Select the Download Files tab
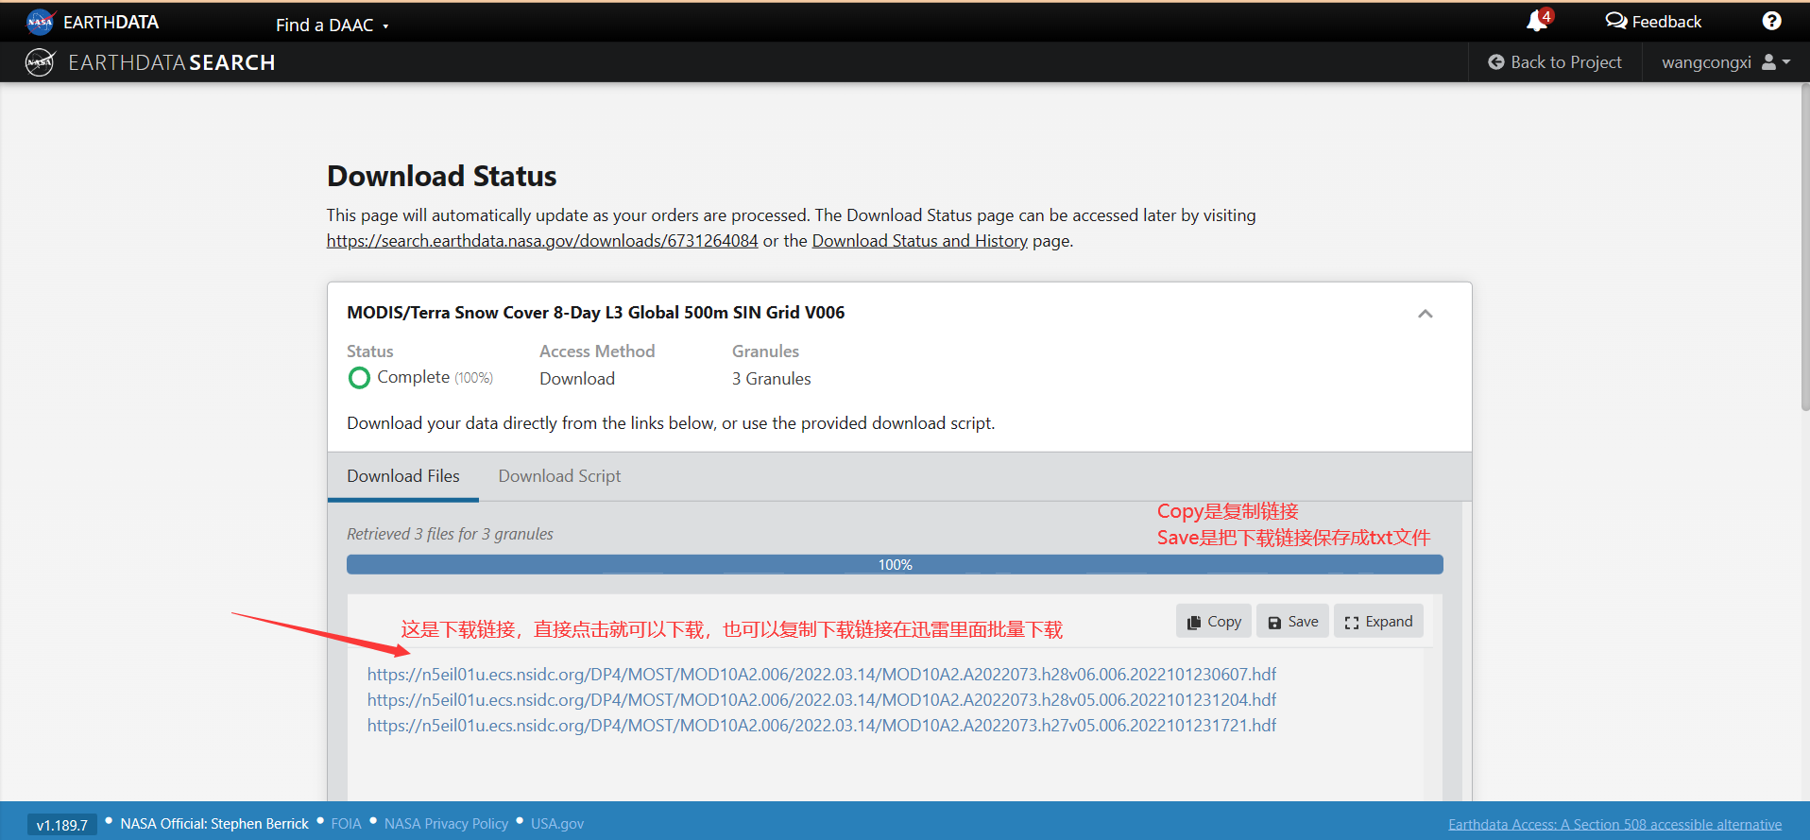This screenshot has height=840, width=1810. point(403,476)
